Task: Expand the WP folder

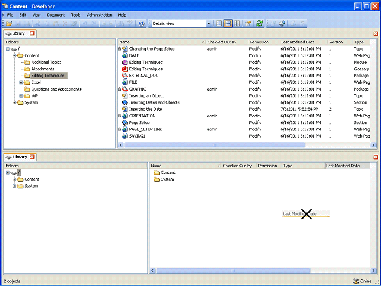Action: 21,96
